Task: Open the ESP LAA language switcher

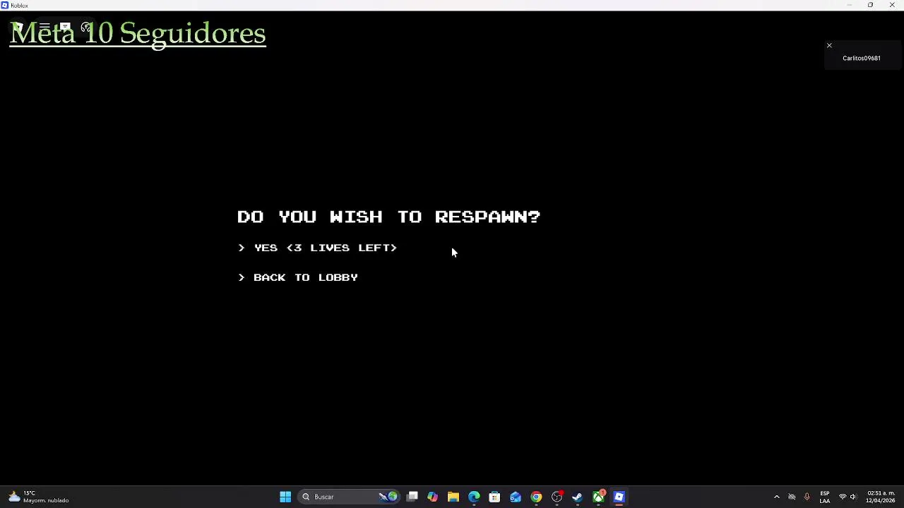Action: tap(825, 497)
